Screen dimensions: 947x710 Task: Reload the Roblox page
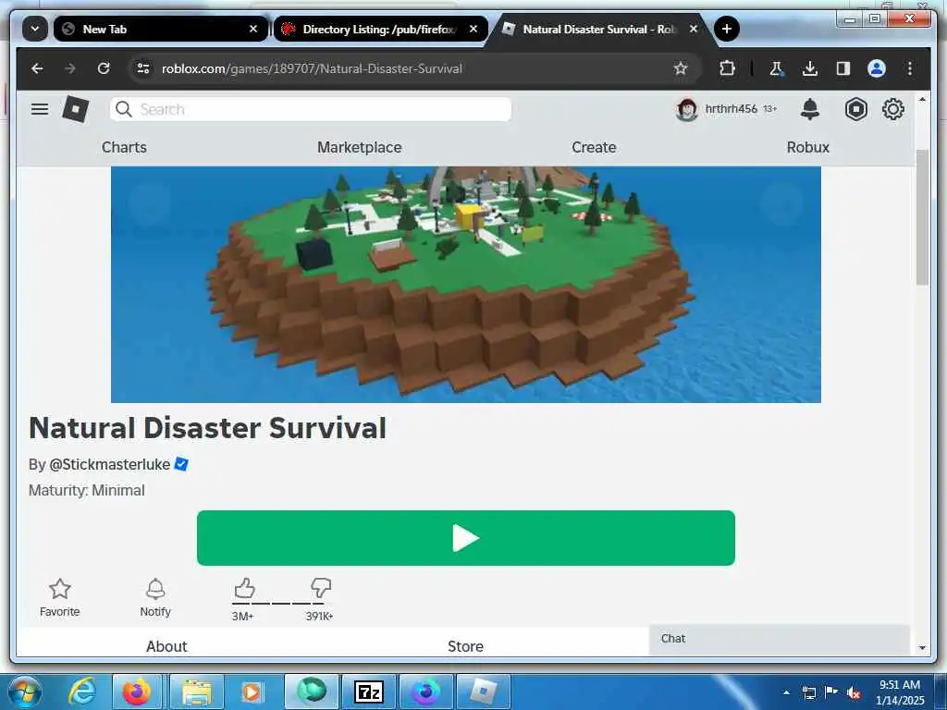click(104, 68)
